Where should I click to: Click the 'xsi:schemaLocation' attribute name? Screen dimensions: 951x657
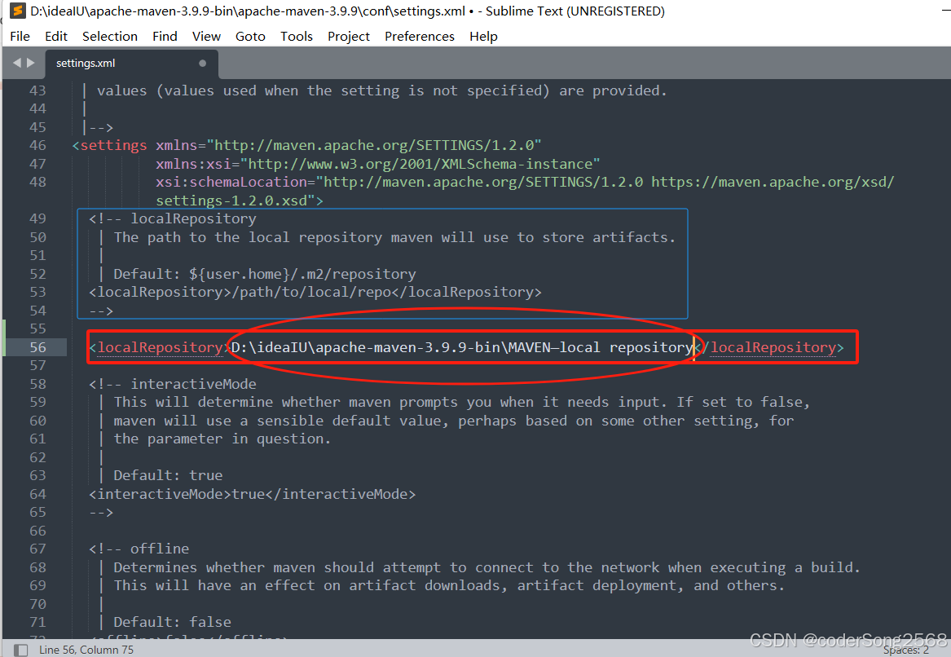231,182
